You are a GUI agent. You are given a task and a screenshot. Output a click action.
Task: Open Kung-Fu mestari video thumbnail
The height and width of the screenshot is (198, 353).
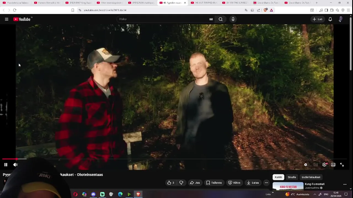pyautogui.click(x=288, y=186)
